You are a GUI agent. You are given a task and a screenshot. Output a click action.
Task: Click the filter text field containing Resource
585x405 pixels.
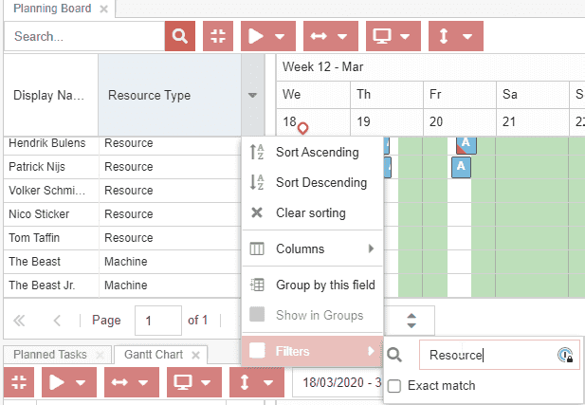(500, 355)
